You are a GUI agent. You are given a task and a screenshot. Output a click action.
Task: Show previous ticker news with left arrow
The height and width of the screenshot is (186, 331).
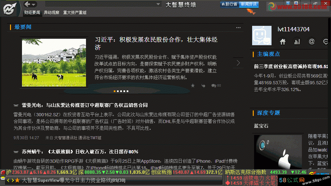(8, 180)
